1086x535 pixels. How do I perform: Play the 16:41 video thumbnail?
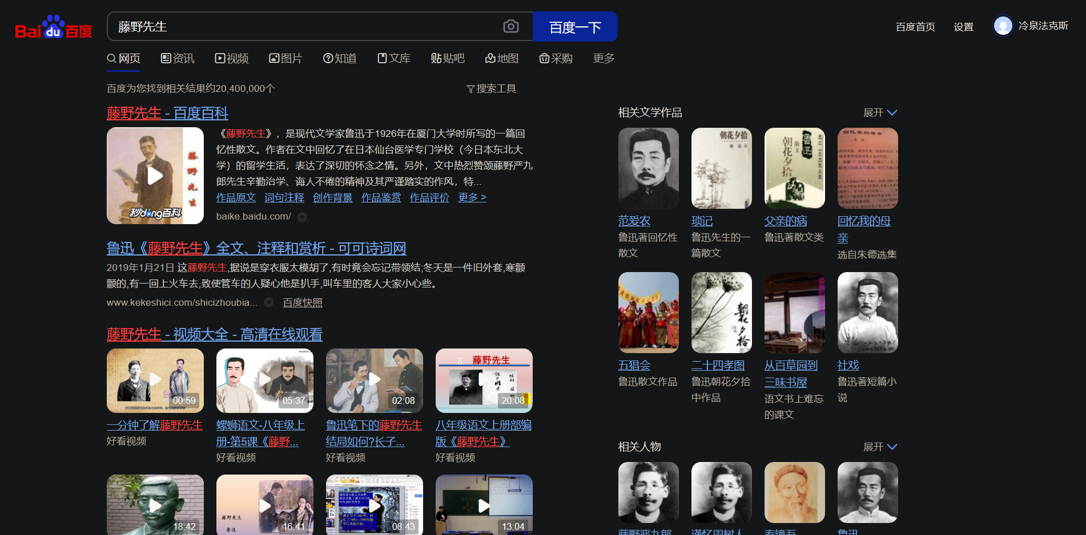(x=265, y=505)
